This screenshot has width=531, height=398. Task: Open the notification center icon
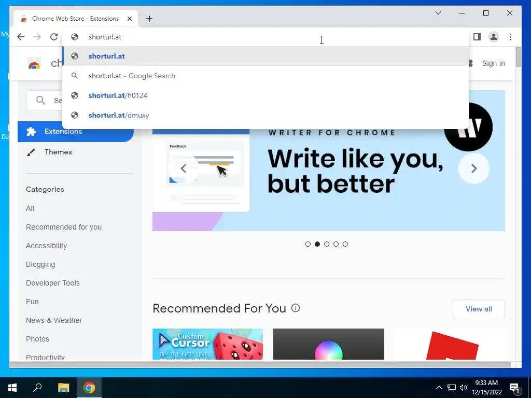click(x=514, y=388)
